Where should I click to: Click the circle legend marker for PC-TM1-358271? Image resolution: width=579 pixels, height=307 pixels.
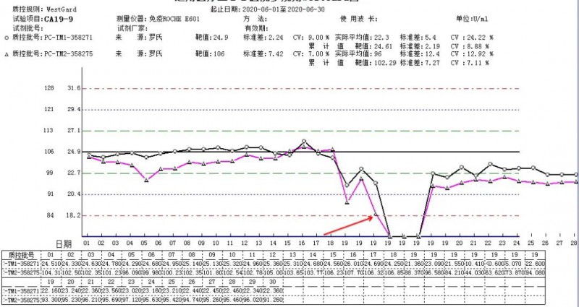coord(7,38)
